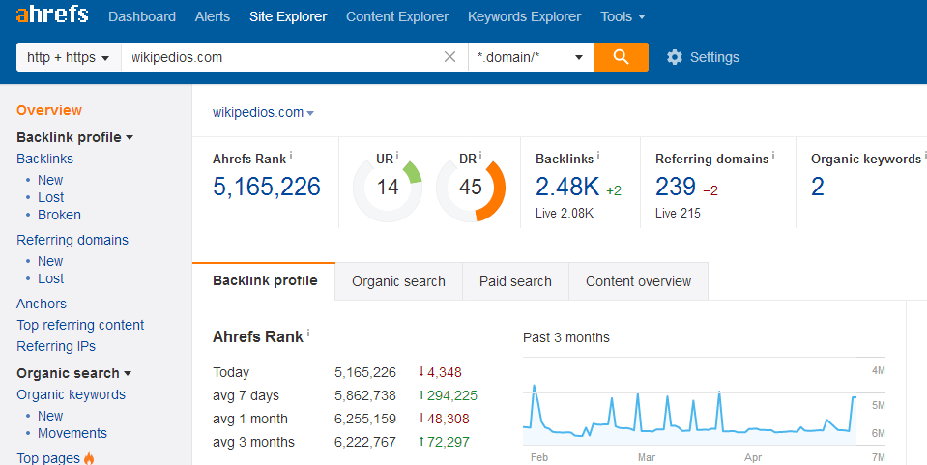
Task: Clear the URL field with X icon
Action: (x=449, y=57)
